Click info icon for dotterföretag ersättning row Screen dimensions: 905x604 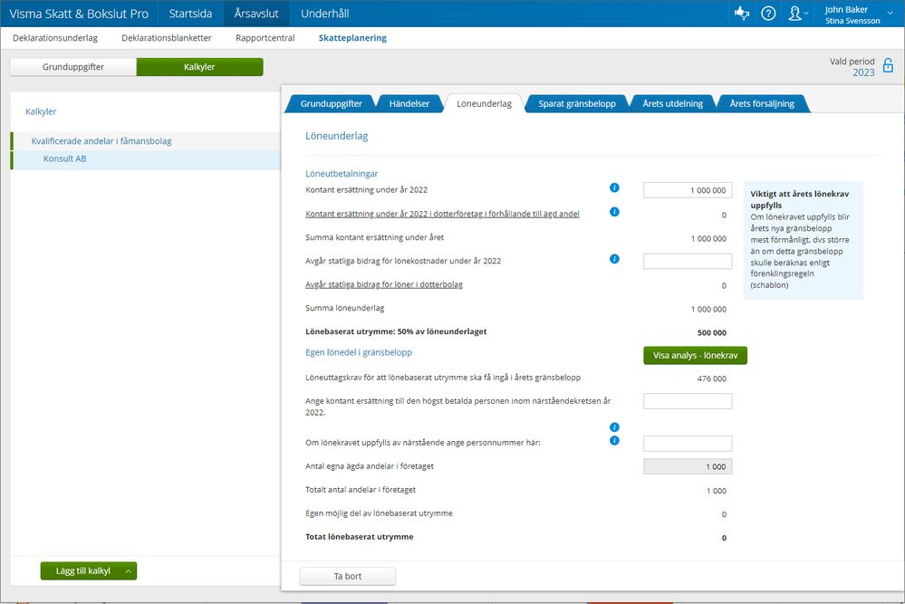click(x=614, y=212)
